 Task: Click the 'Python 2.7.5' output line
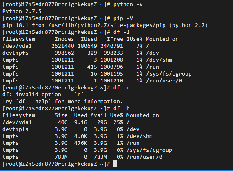click(22, 11)
